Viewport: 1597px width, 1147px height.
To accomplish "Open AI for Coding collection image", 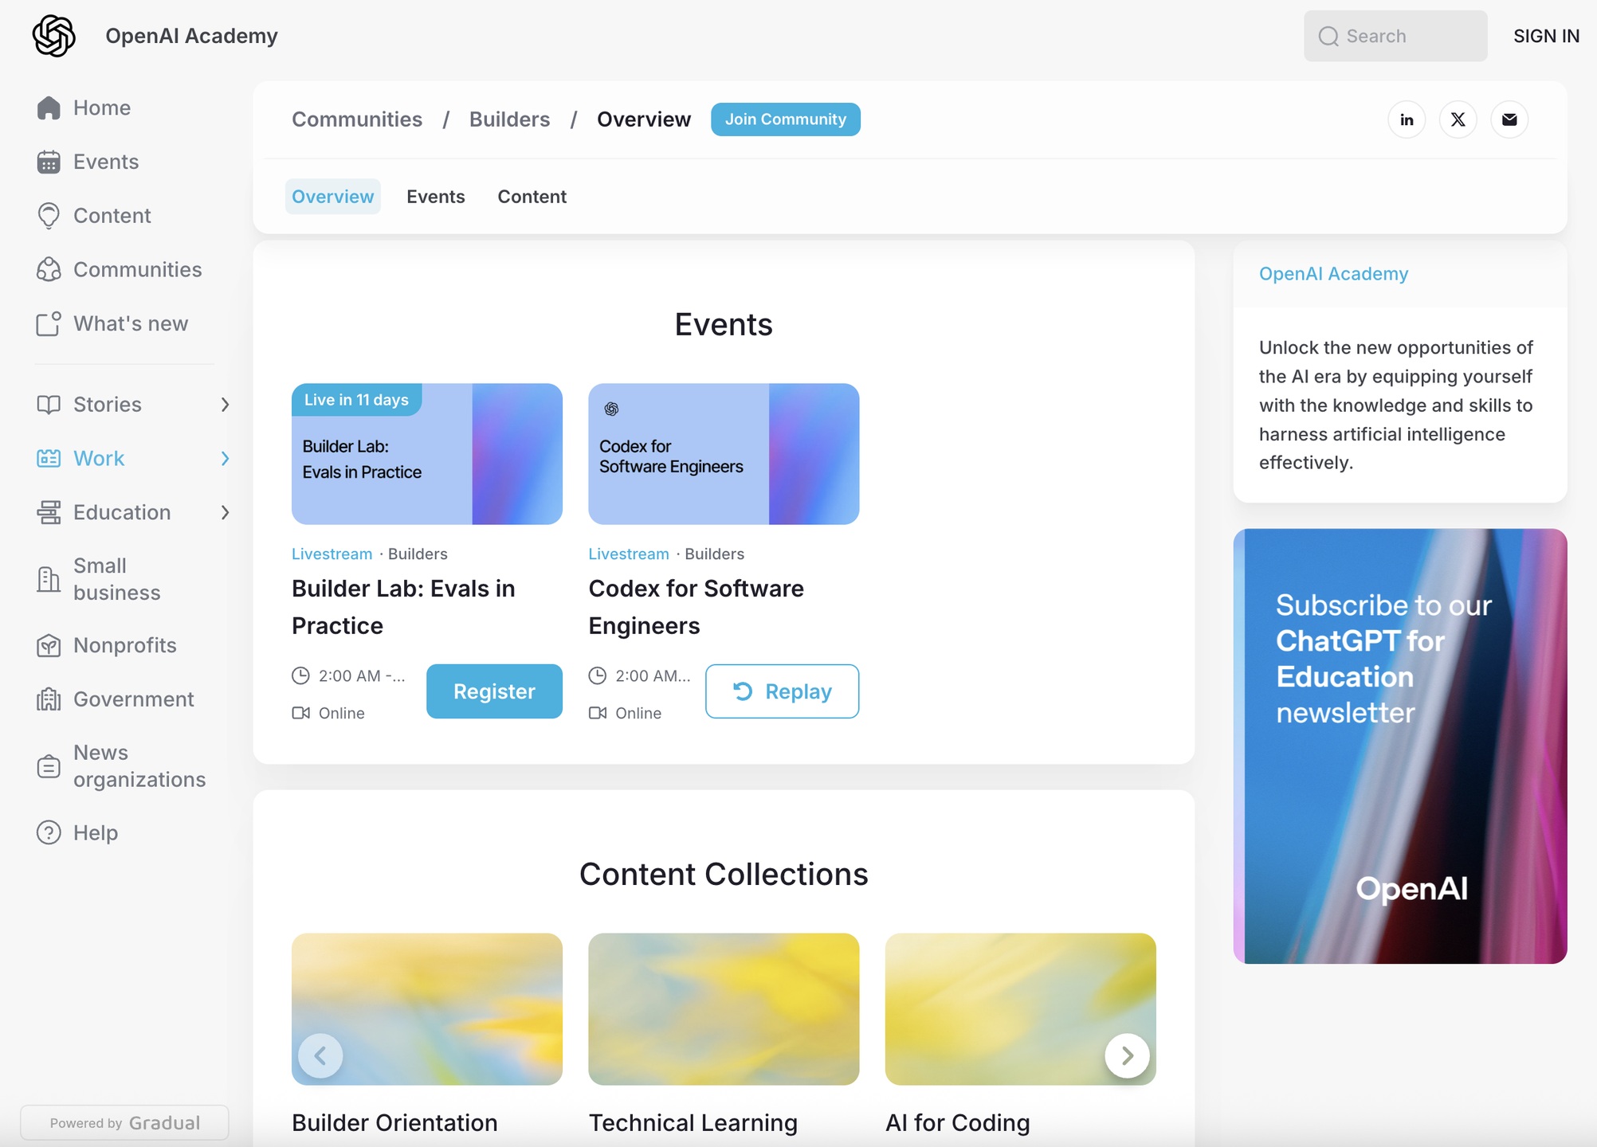I will 1020,1009.
